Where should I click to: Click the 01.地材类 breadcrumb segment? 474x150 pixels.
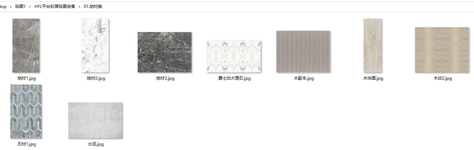click(93, 7)
